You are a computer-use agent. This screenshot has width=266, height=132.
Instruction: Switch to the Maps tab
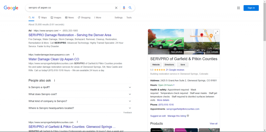(42, 17)
